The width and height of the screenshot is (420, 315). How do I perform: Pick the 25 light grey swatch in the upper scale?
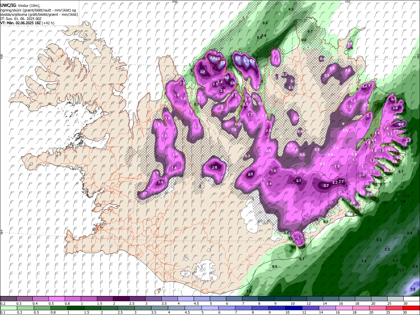coord(395,299)
